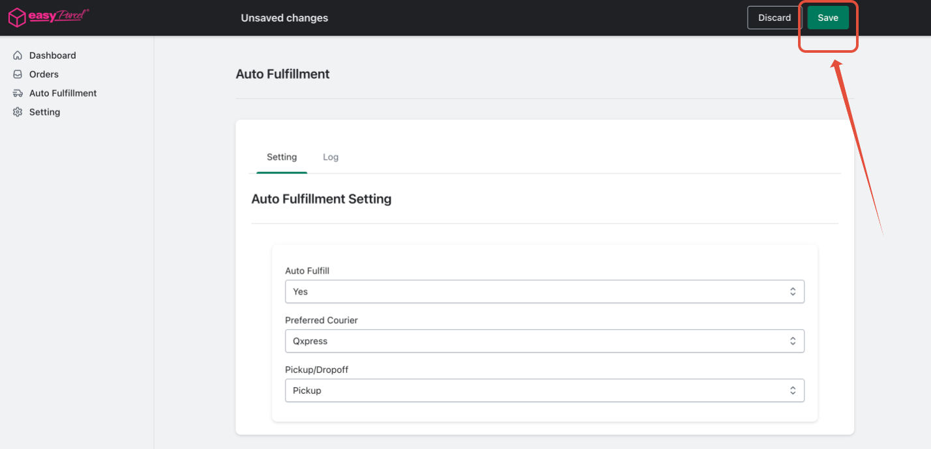Click the easyParcel logo
Screen dimensions: 931x449
click(x=48, y=17)
